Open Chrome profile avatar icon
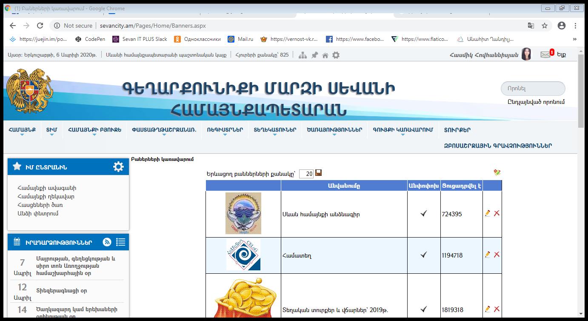 click(562, 26)
